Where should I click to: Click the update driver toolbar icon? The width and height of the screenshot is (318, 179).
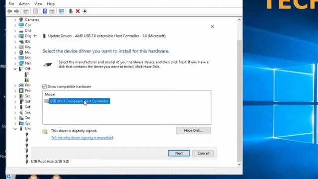point(71,11)
